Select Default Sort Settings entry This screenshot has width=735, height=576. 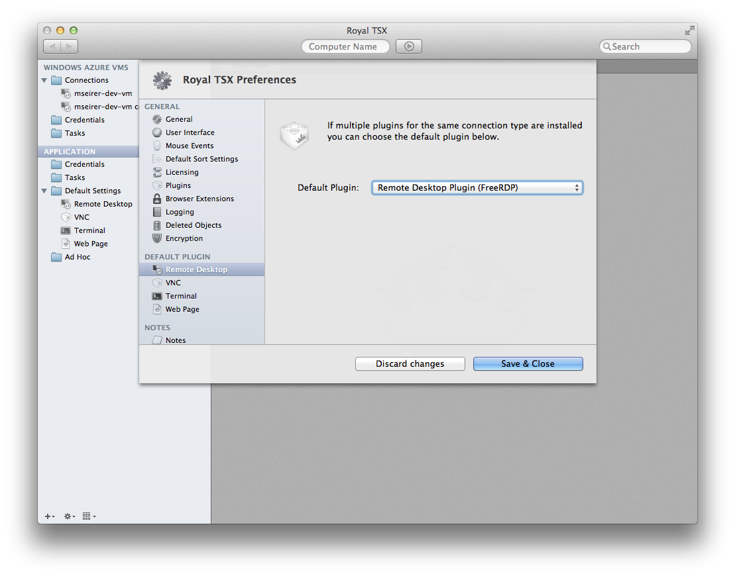[x=201, y=159]
